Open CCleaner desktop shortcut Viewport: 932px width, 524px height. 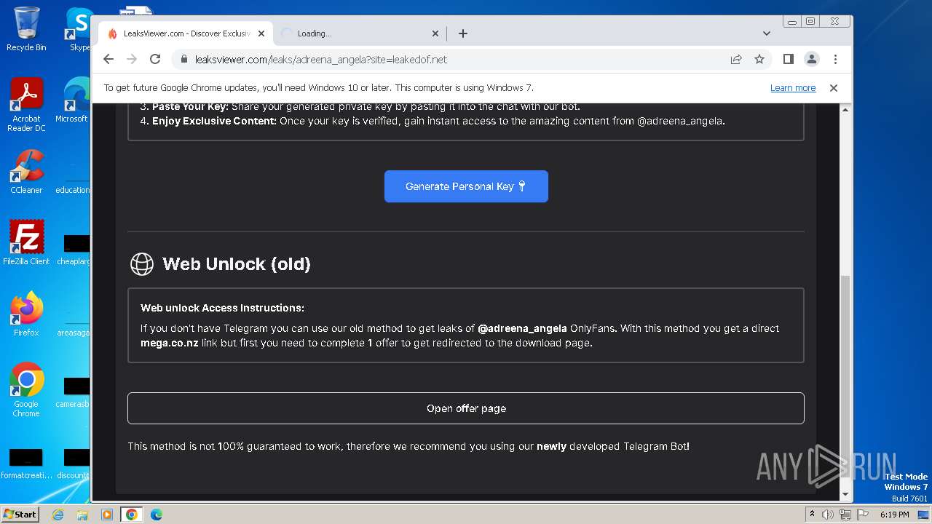point(26,172)
